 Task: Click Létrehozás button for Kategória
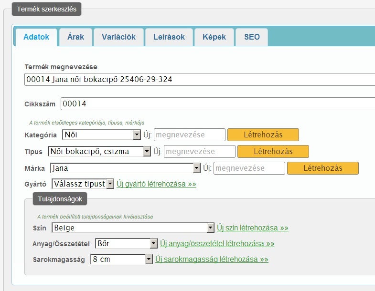click(263, 135)
